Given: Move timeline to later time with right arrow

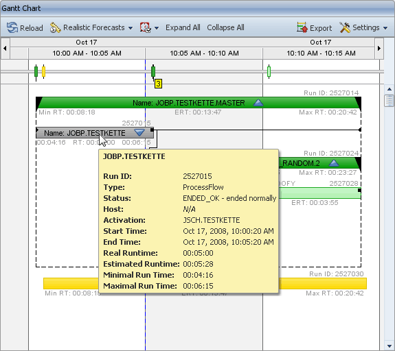Looking at the screenshot, I should (379, 48).
